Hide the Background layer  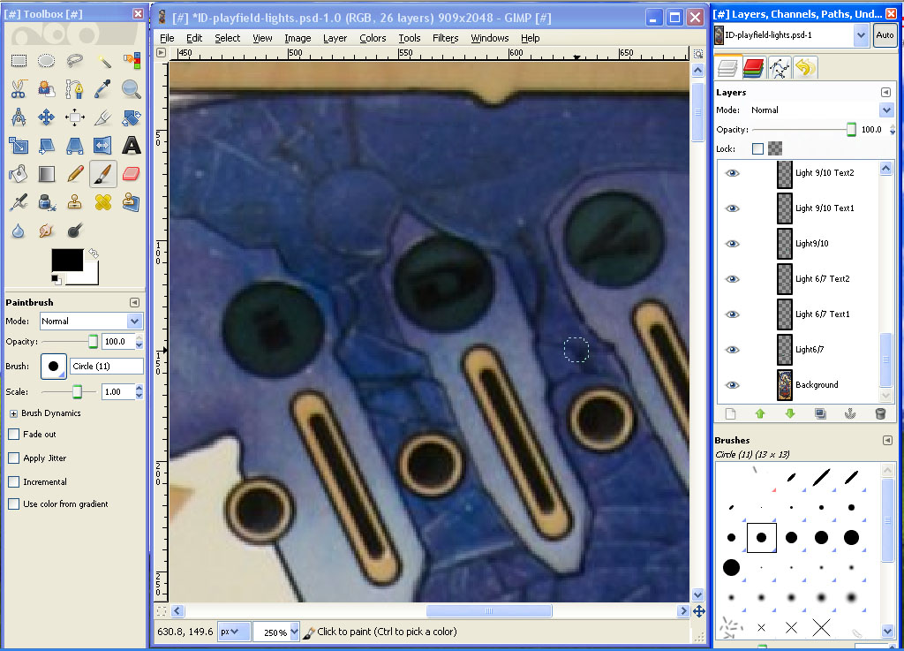pyautogui.click(x=731, y=385)
